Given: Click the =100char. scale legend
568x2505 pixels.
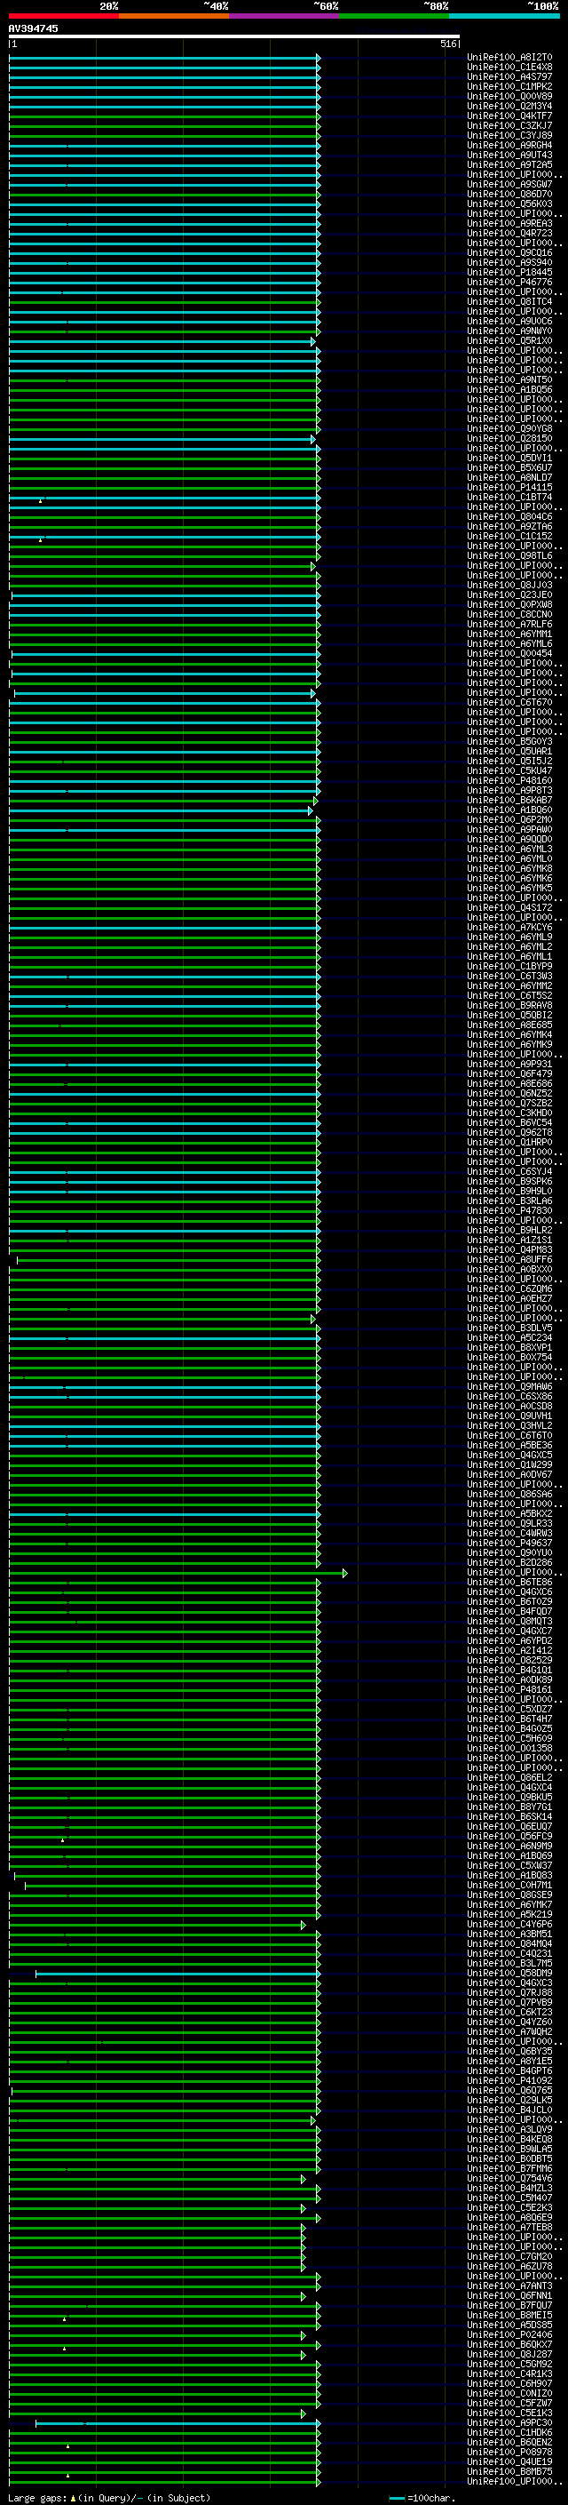Looking at the screenshot, I should [422, 2497].
